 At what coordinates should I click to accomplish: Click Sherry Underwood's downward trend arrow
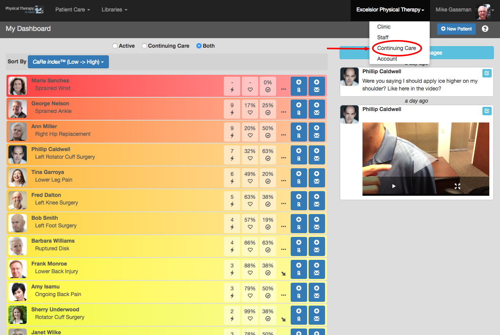[x=283, y=319]
